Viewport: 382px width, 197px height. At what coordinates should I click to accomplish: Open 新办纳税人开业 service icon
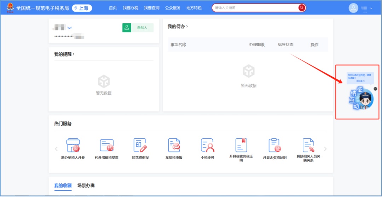(x=73, y=145)
